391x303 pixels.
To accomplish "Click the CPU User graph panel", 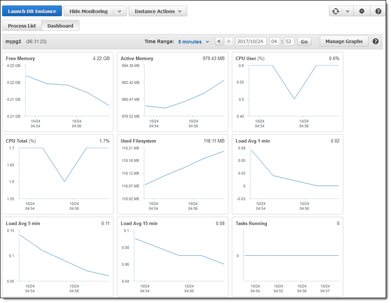I will click(x=287, y=92).
